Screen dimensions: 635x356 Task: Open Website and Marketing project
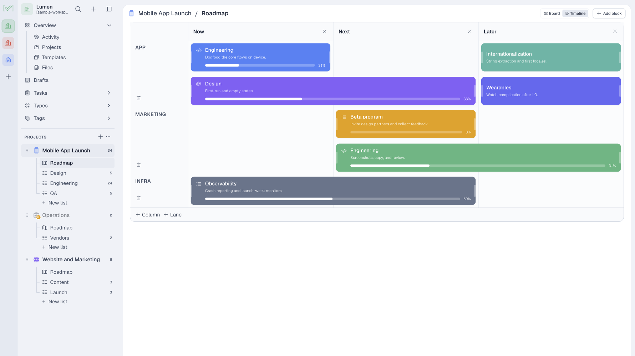point(71,260)
